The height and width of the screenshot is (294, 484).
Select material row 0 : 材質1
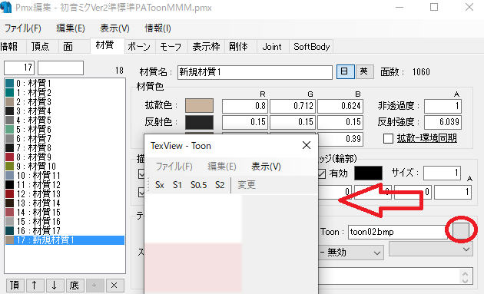pos(65,84)
